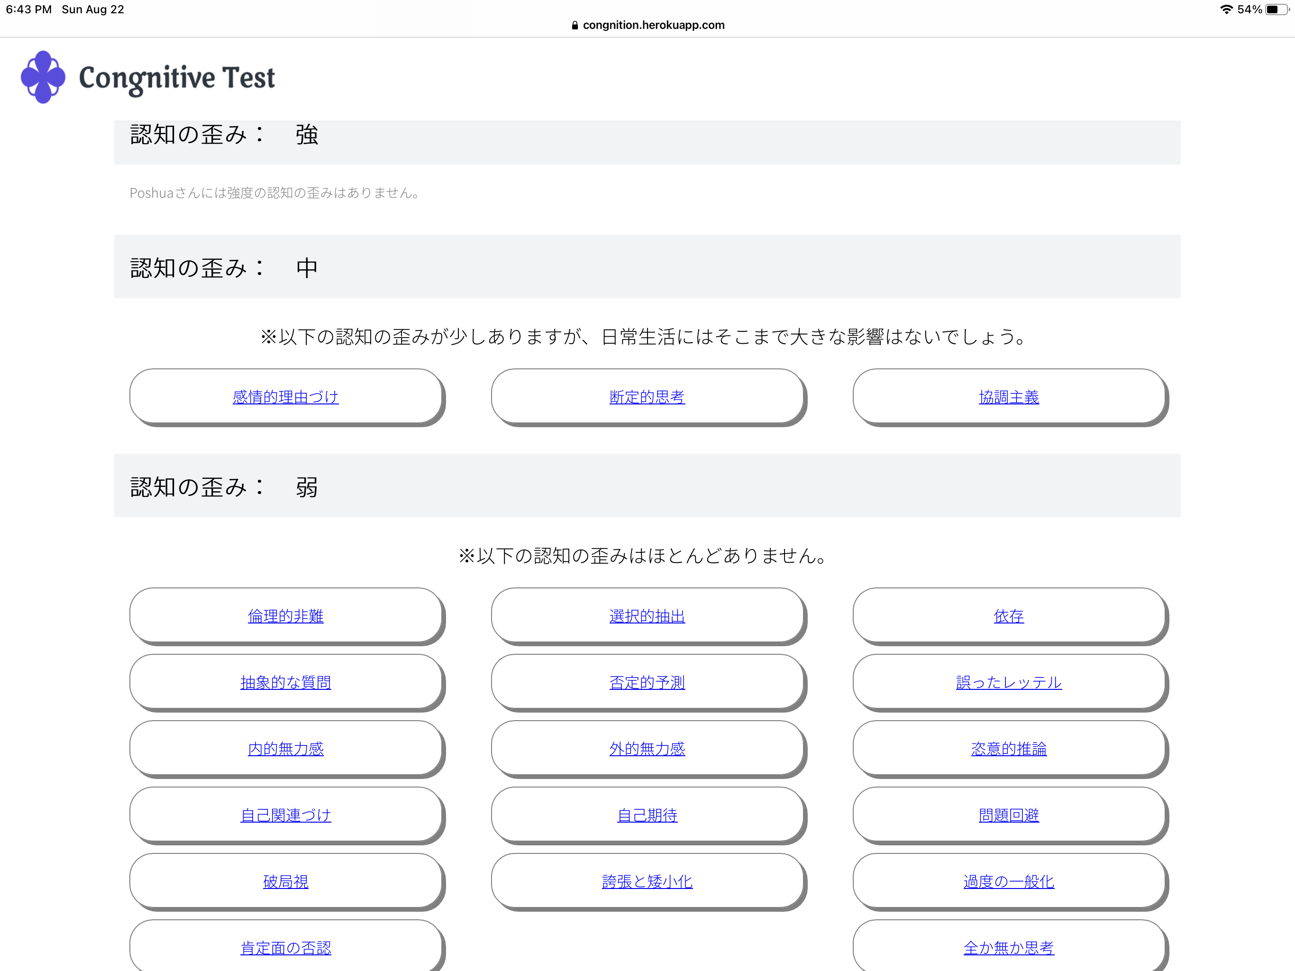
Task: Click the ※以下の認知の歪みはほとんどありません note
Action: click(x=643, y=556)
